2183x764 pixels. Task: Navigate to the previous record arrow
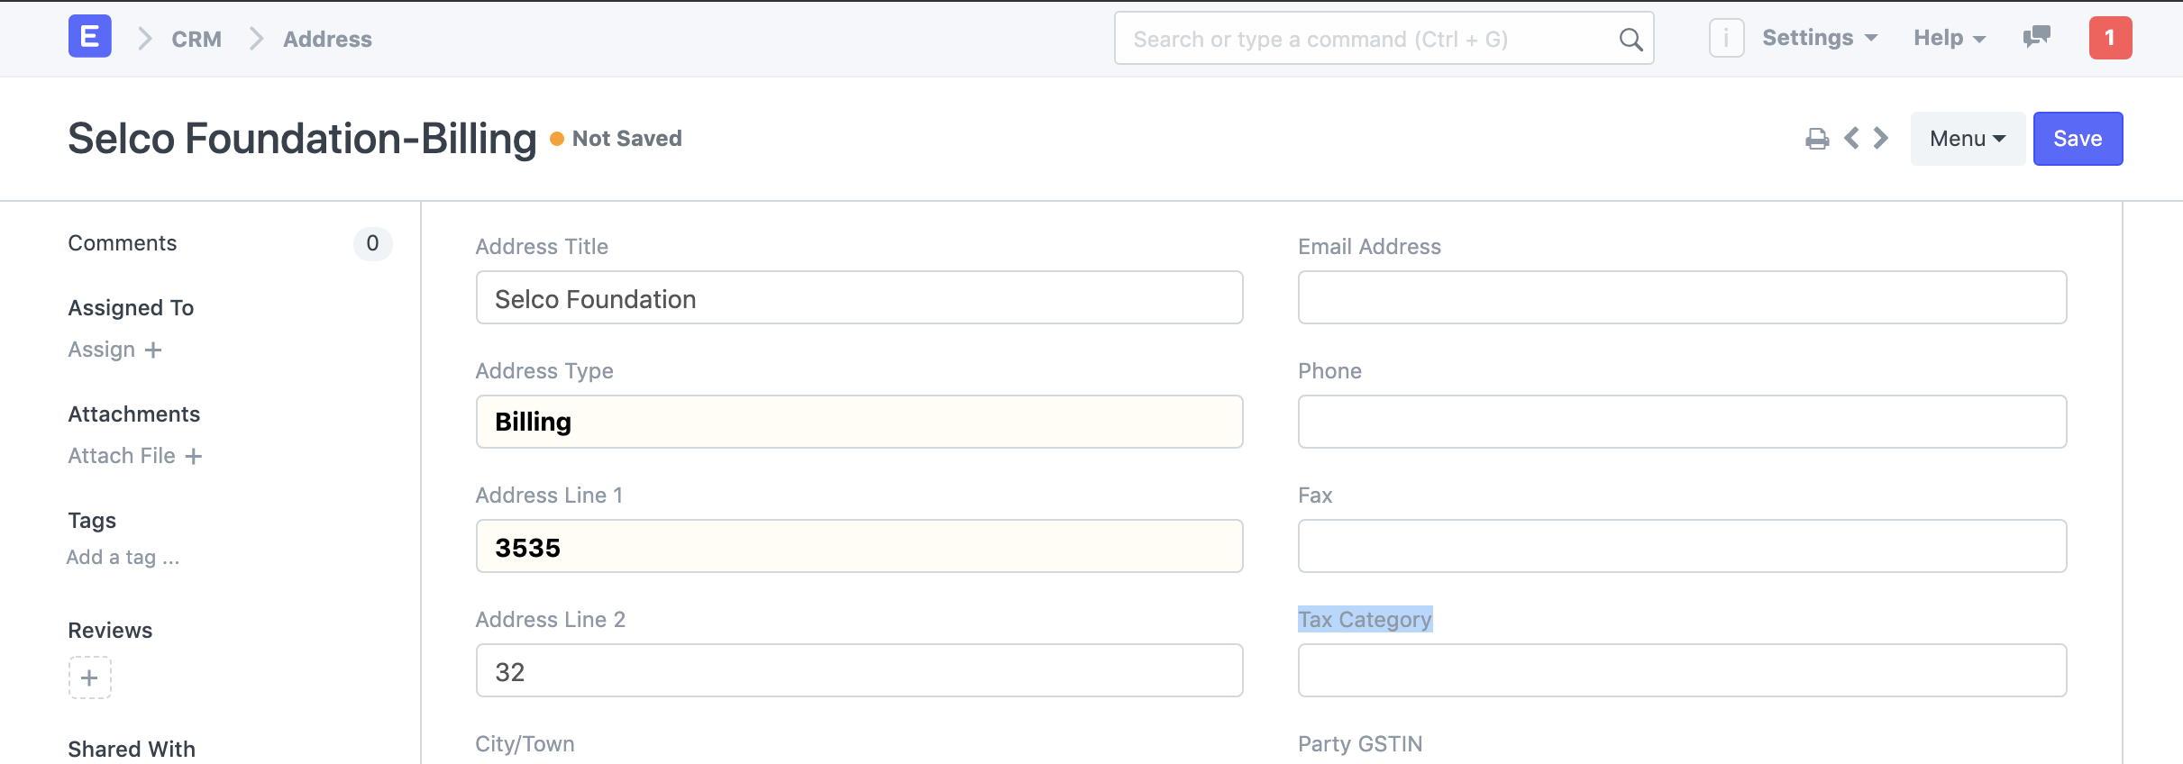click(1850, 138)
